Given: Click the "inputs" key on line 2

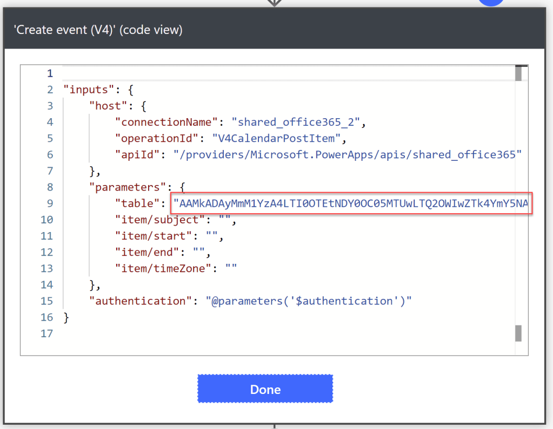Looking at the screenshot, I should point(88,90).
